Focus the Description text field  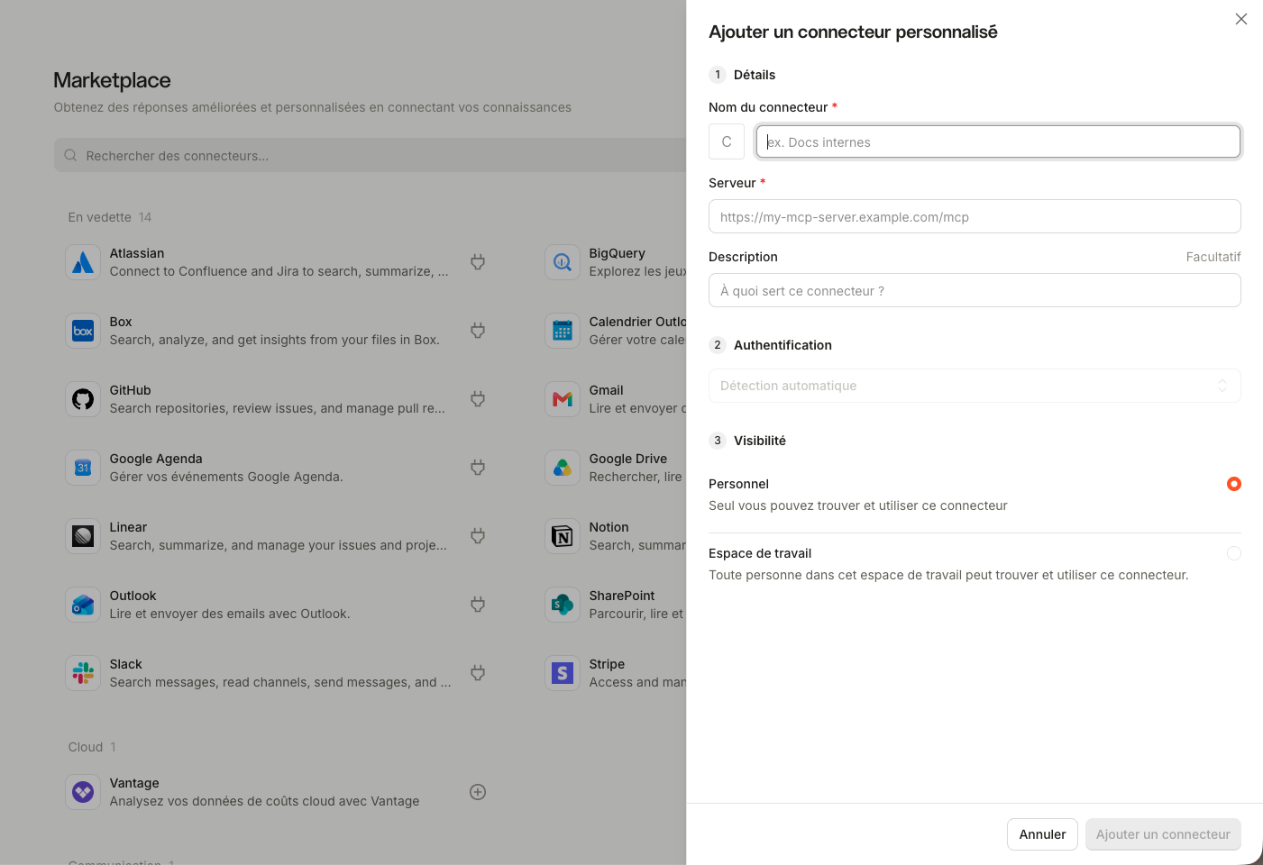(975, 290)
